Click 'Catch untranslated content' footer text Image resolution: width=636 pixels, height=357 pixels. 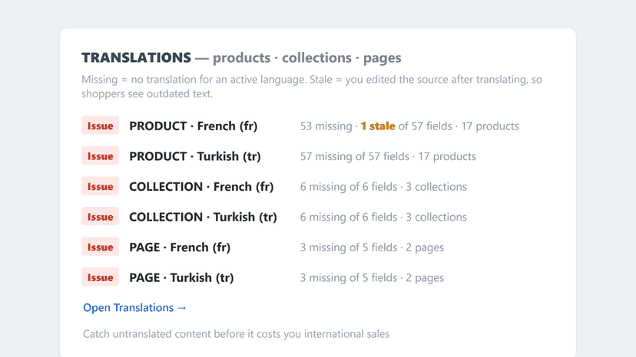236,334
